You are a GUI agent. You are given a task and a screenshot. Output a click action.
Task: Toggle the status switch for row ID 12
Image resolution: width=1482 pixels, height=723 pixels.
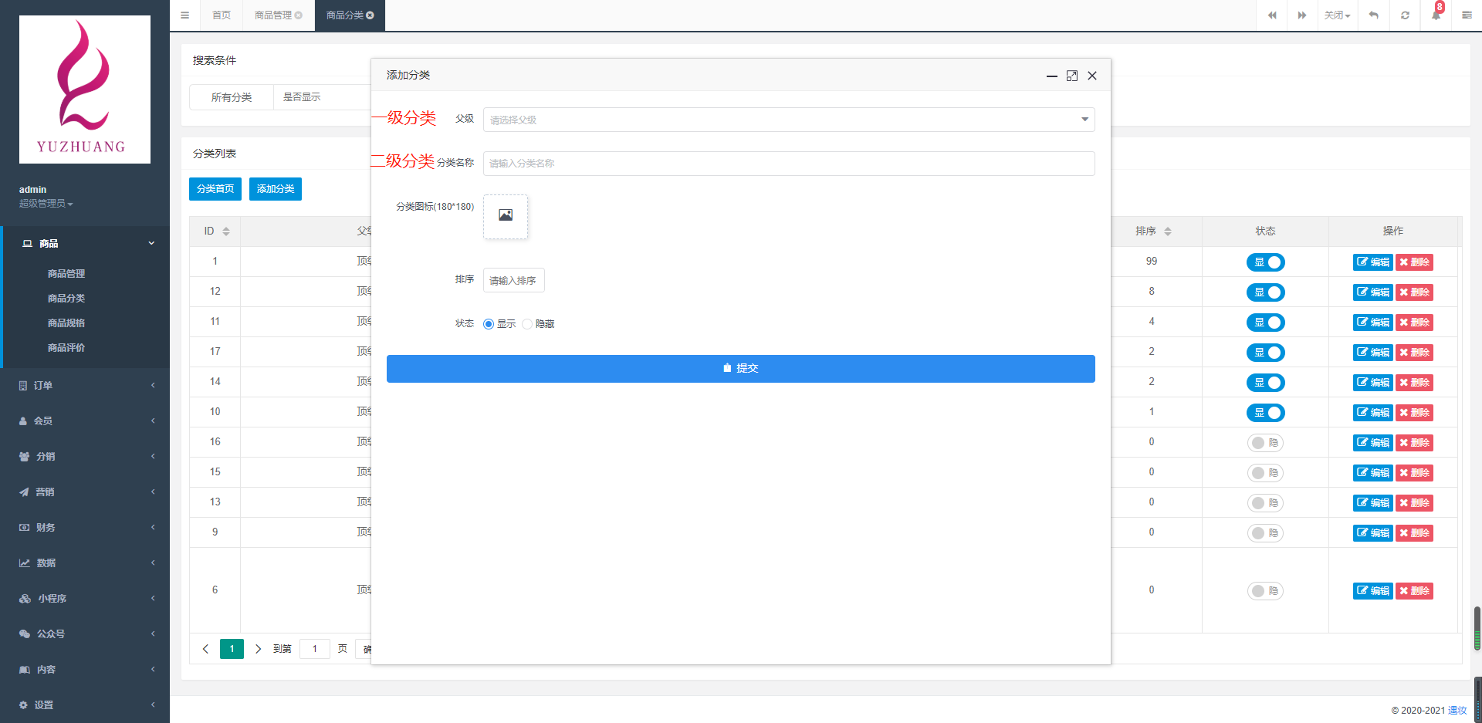(1265, 292)
